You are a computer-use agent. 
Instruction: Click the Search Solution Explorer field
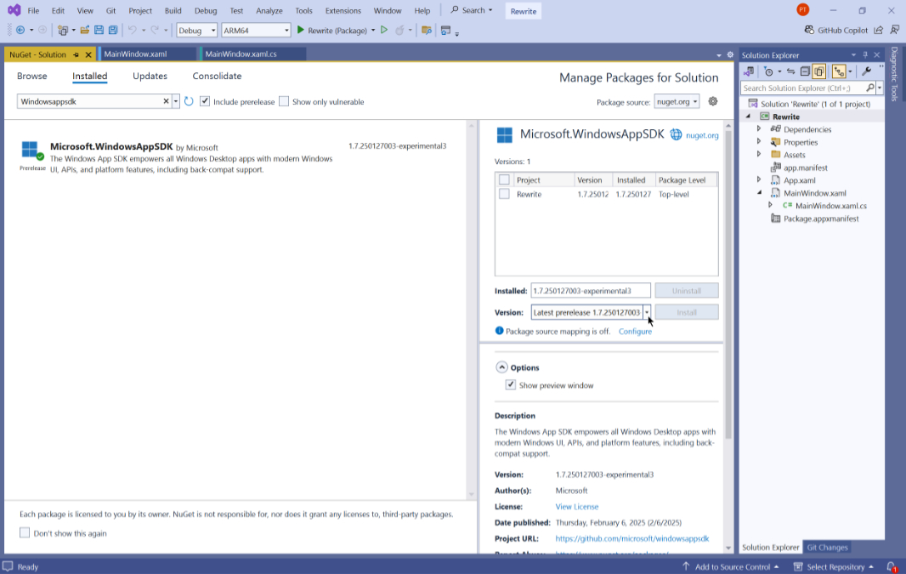click(x=802, y=88)
